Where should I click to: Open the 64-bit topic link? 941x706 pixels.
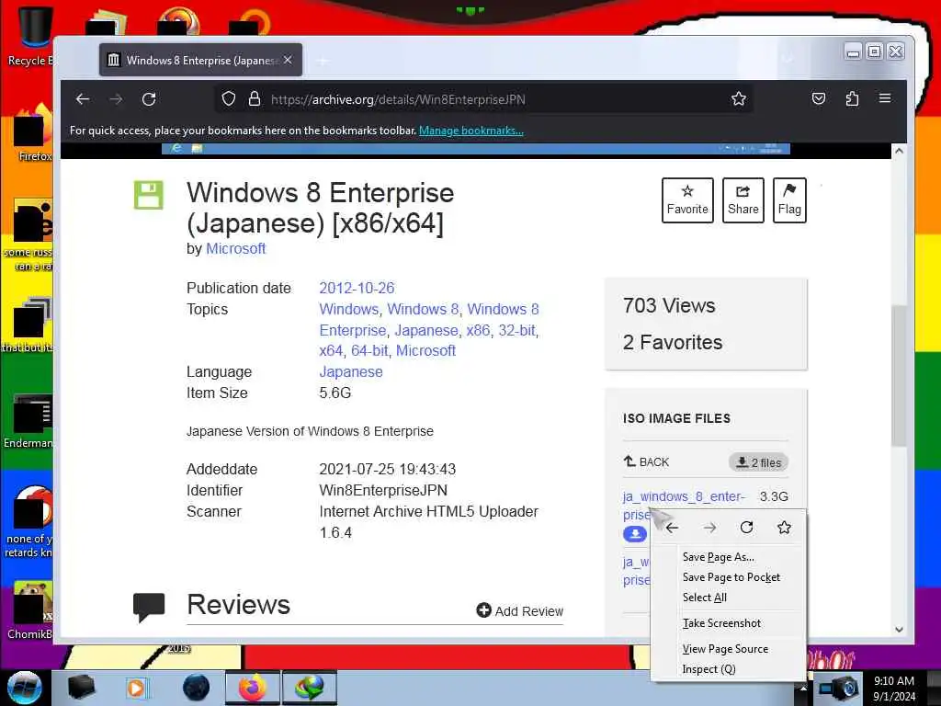click(x=369, y=350)
